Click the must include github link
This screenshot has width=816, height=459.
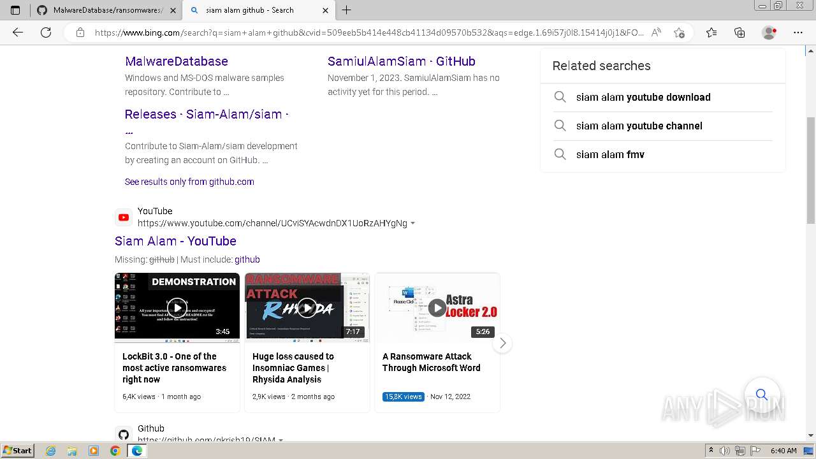tap(247, 259)
